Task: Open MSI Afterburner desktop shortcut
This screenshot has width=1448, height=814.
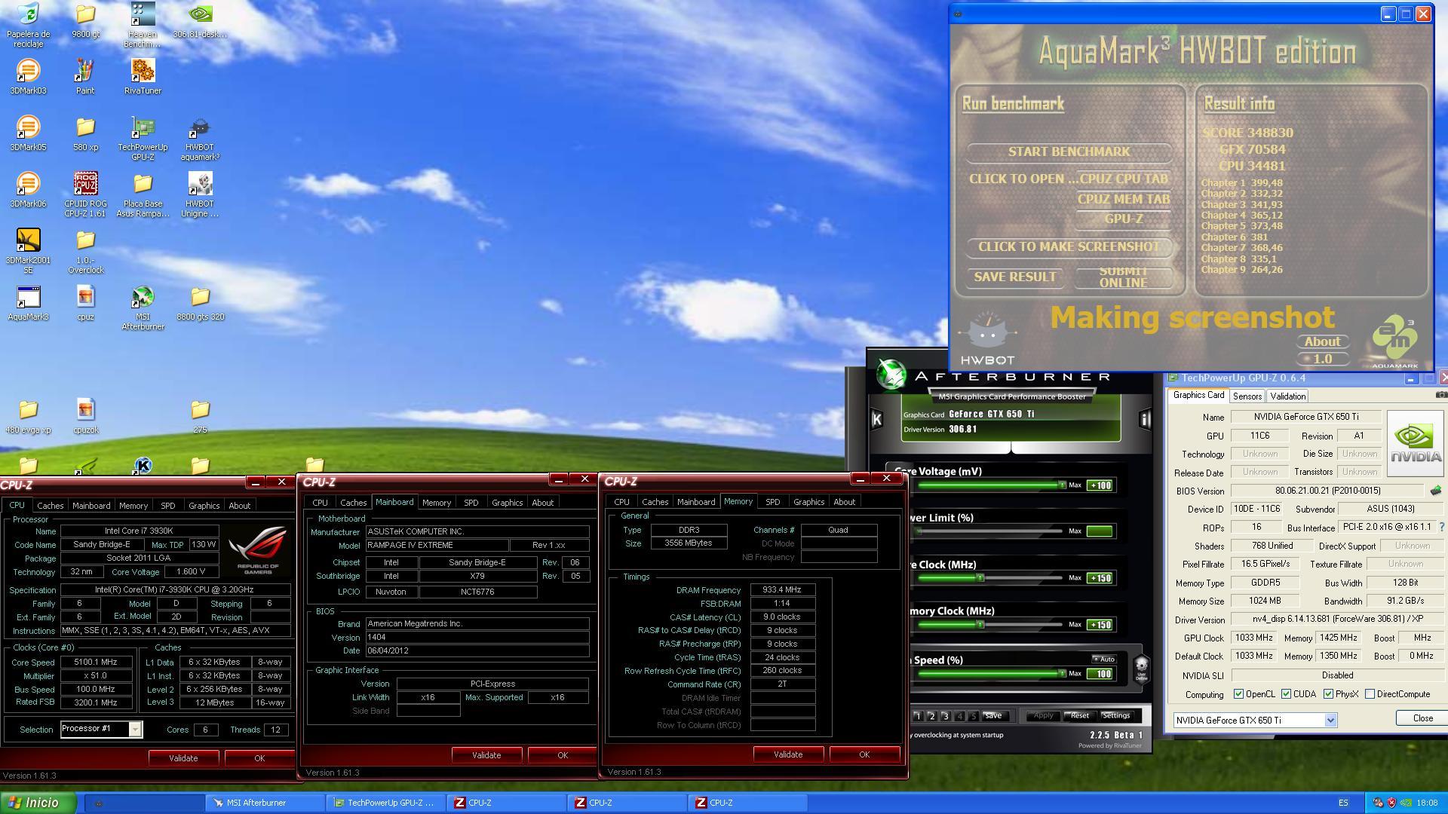Action: coord(143,308)
